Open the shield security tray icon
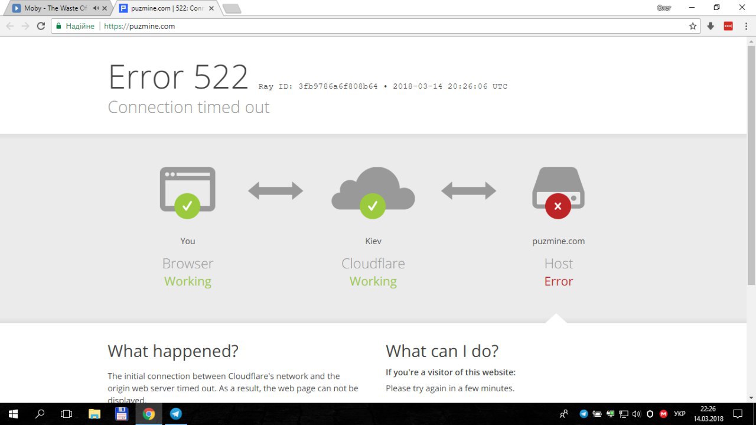This screenshot has width=756, height=425. (650, 414)
